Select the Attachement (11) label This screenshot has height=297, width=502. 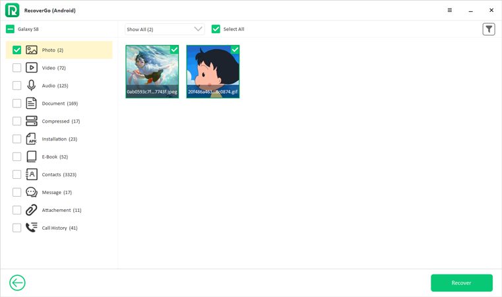[61, 210]
